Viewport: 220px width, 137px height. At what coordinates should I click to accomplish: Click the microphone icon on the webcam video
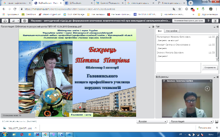tap(207, 88)
